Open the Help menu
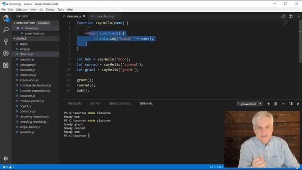The width and height of the screenshot is (302, 170). (70, 9)
